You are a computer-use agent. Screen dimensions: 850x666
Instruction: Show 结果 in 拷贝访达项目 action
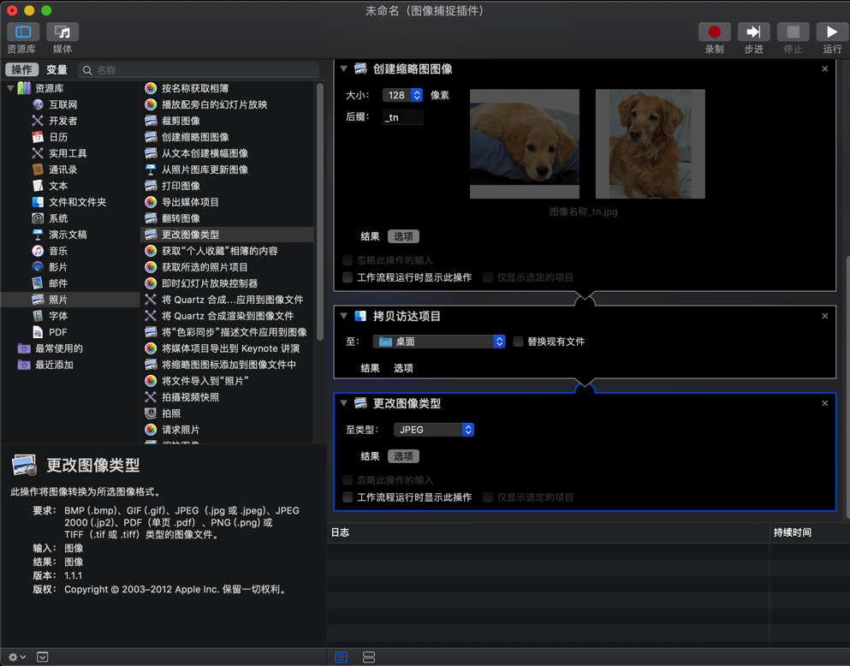coord(370,368)
